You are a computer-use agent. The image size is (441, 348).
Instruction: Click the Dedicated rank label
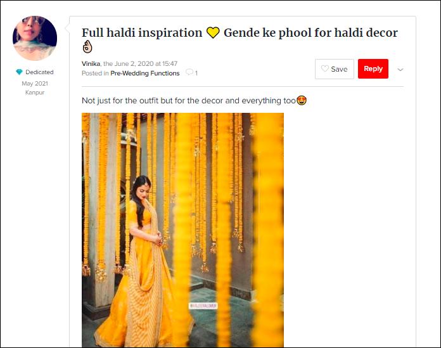[x=39, y=72]
